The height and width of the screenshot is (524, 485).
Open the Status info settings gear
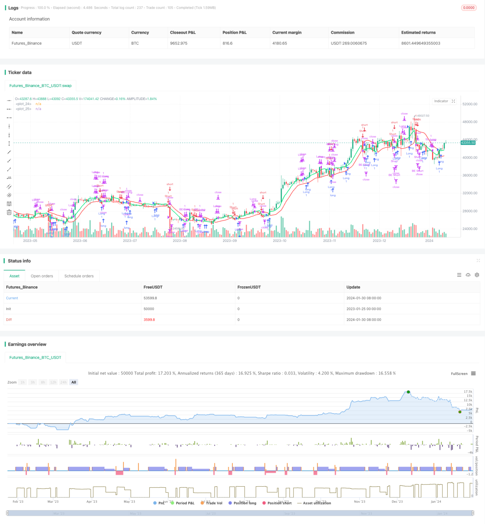coord(477,275)
